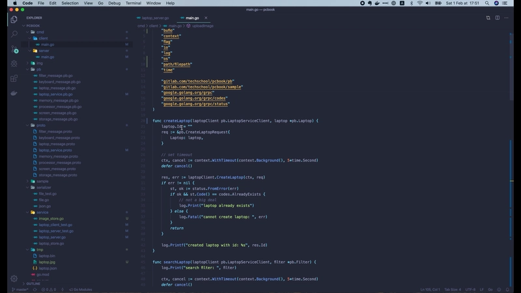Click the Docker whale icon in the macOS menu bar
The image size is (521, 293).
[377, 3]
